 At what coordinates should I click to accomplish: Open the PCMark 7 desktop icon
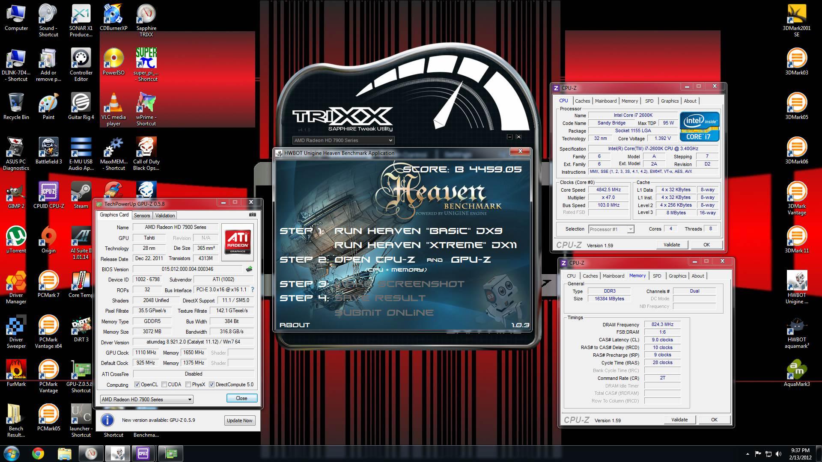pyautogui.click(x=48, y=284)
